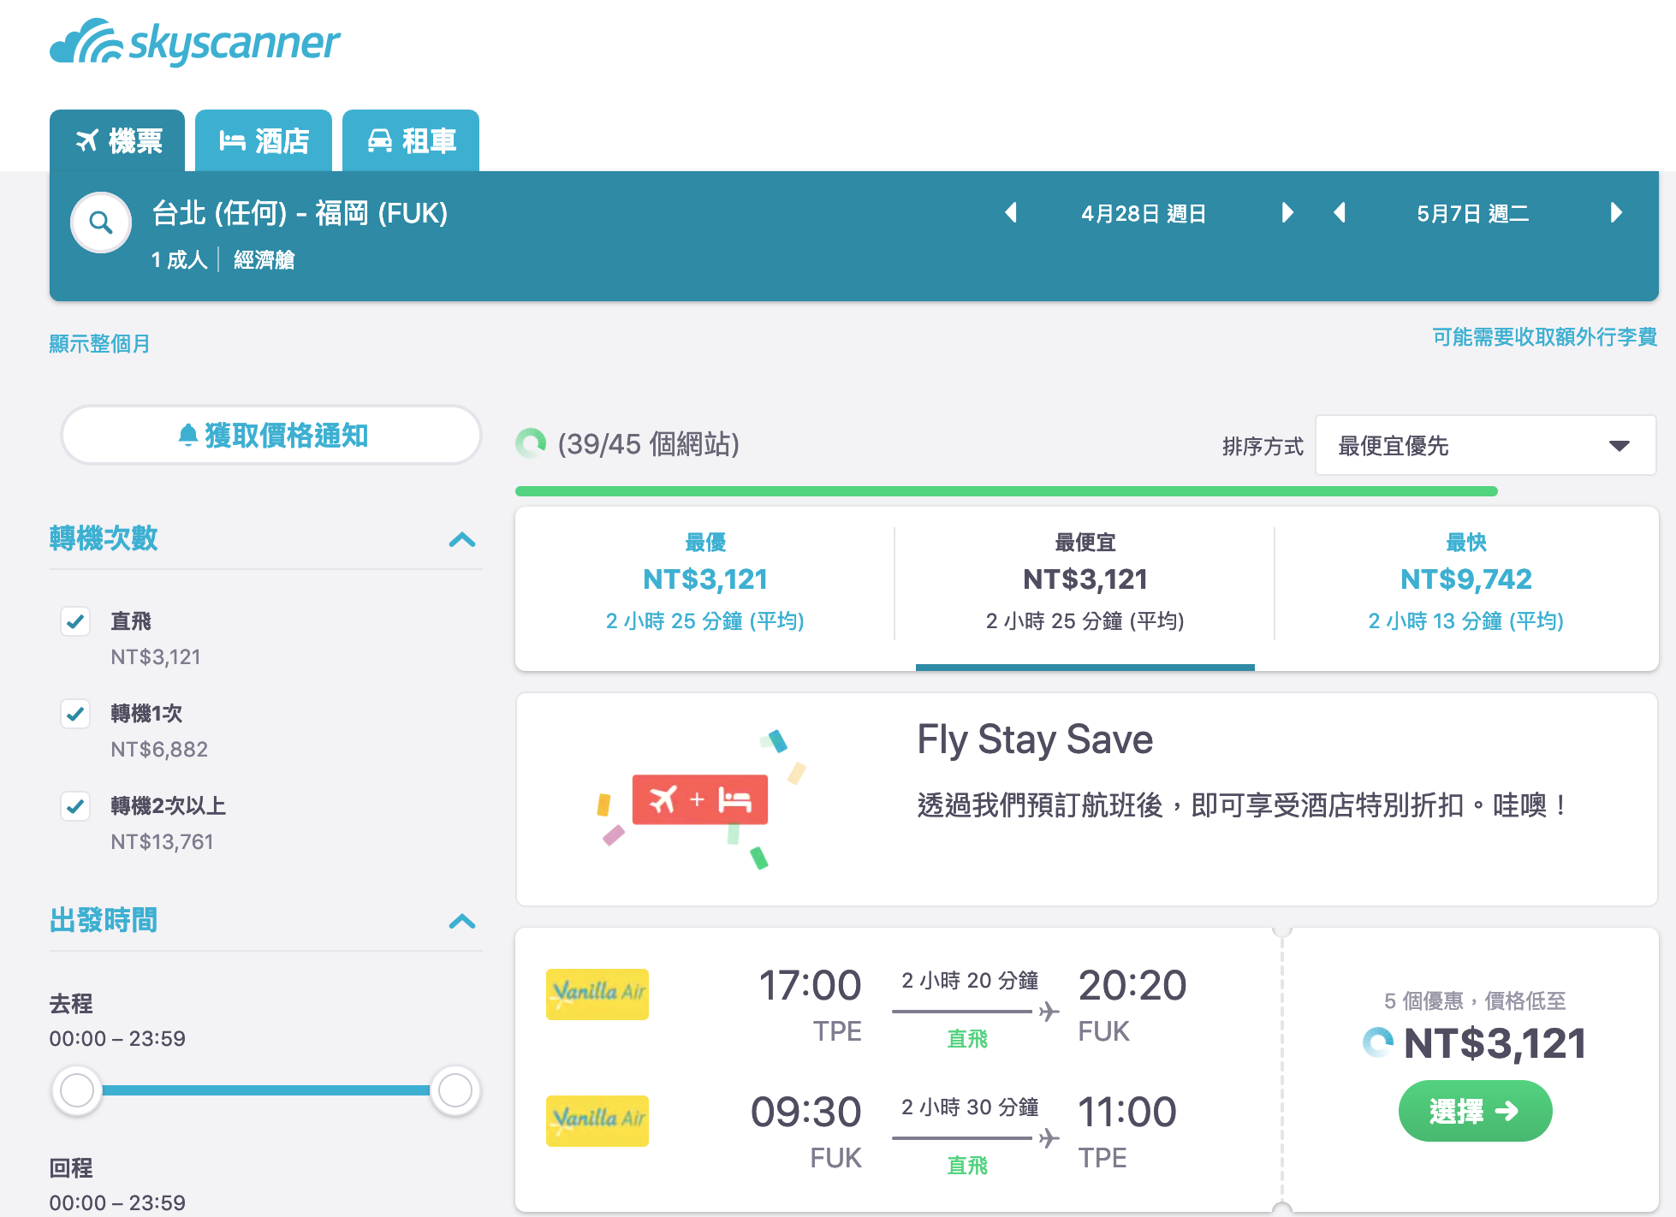Uncheck the 轉機2次以上 checkbox
Viewport: 1676px width, 1217px height.
click(x=75, y=806)
